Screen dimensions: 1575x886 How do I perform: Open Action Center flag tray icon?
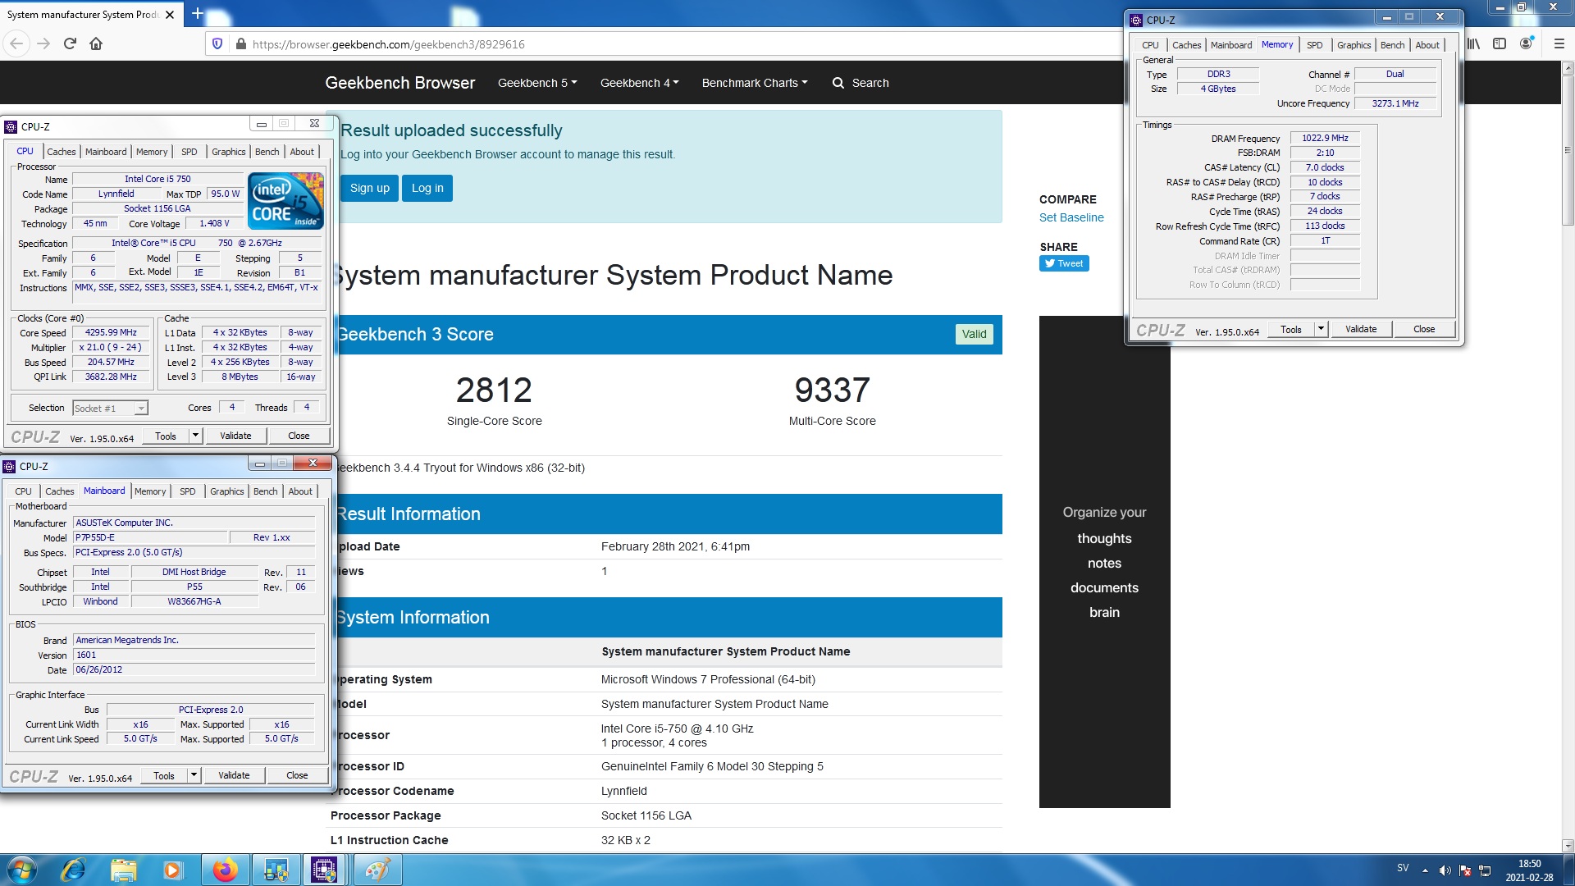[1465, 870]
